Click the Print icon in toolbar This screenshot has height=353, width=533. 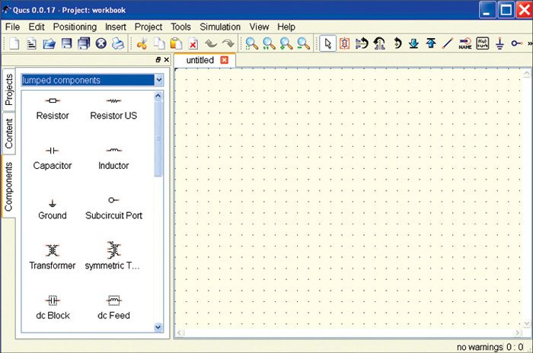point(117,44)
